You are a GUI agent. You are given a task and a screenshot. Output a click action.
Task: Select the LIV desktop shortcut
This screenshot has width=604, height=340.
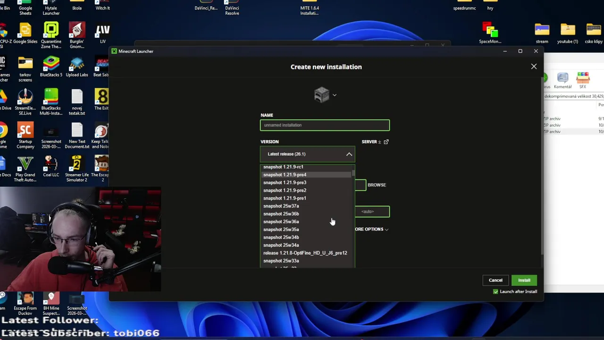point(102,33)
